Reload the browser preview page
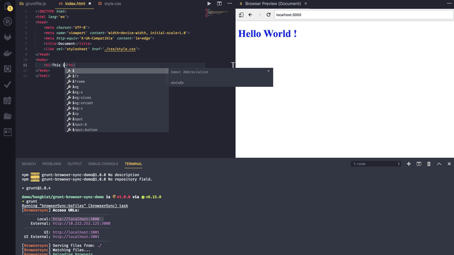454x255 pixels. point(269,15)
